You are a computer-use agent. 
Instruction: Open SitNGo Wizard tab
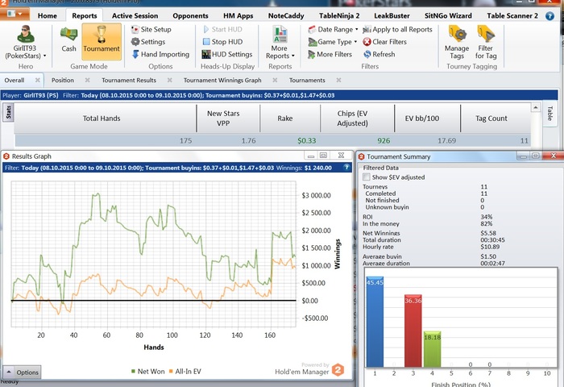tap(448, 16)
